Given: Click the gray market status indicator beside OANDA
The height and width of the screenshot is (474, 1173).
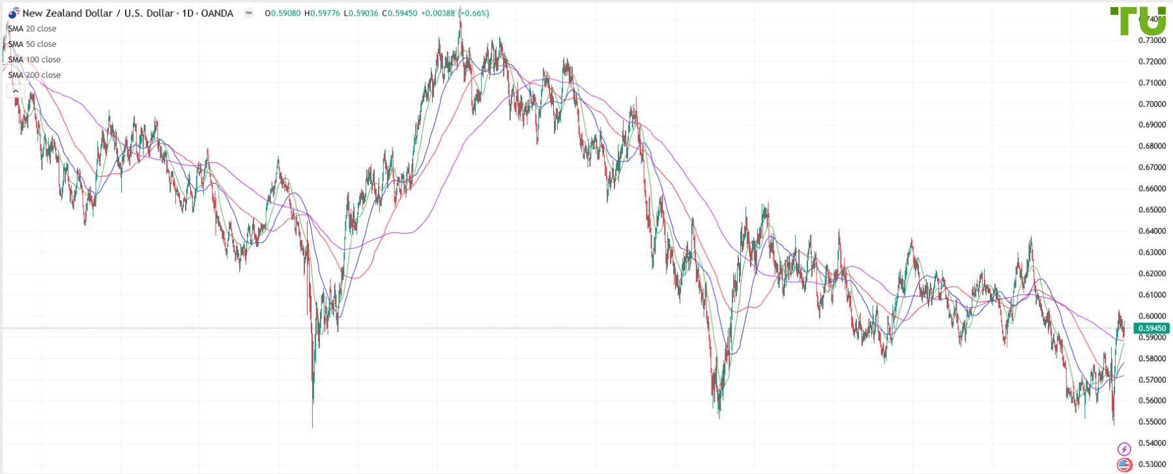Looking at the screenshot, I should [x=248, y=13].
